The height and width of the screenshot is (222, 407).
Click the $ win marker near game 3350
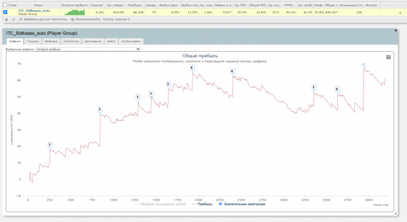tap(314, 88)
